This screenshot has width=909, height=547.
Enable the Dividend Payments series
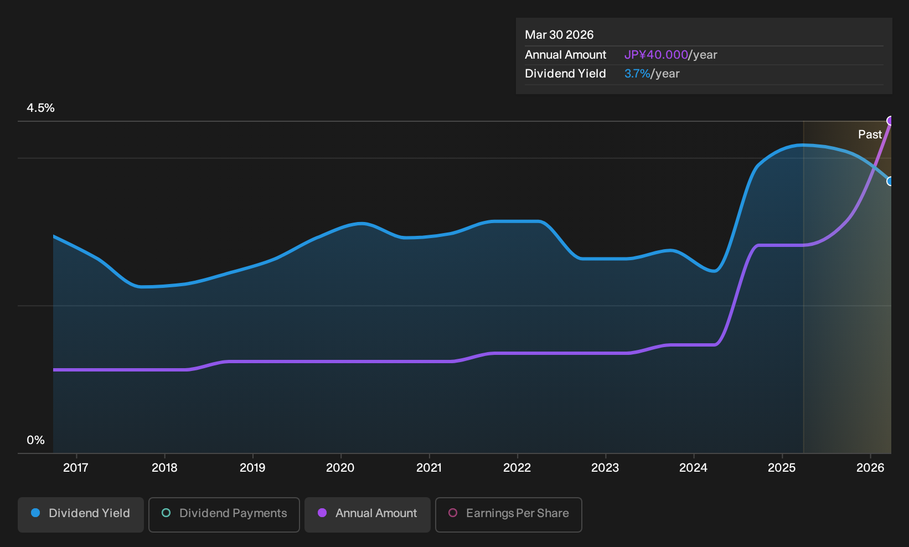click(224, 514)
